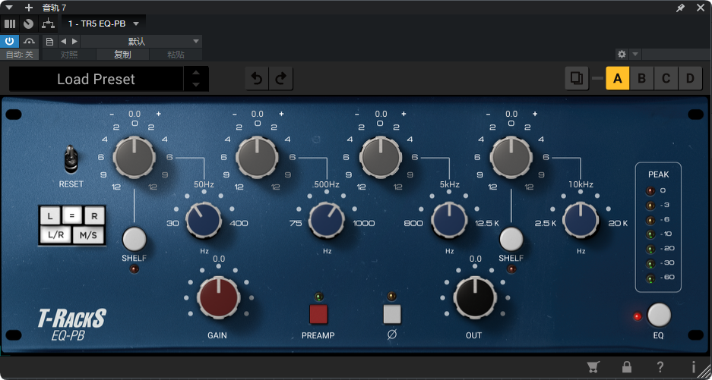712x380 pixels.
Task: Click the empty field right of the gear
Action: (x=676, y=55)
